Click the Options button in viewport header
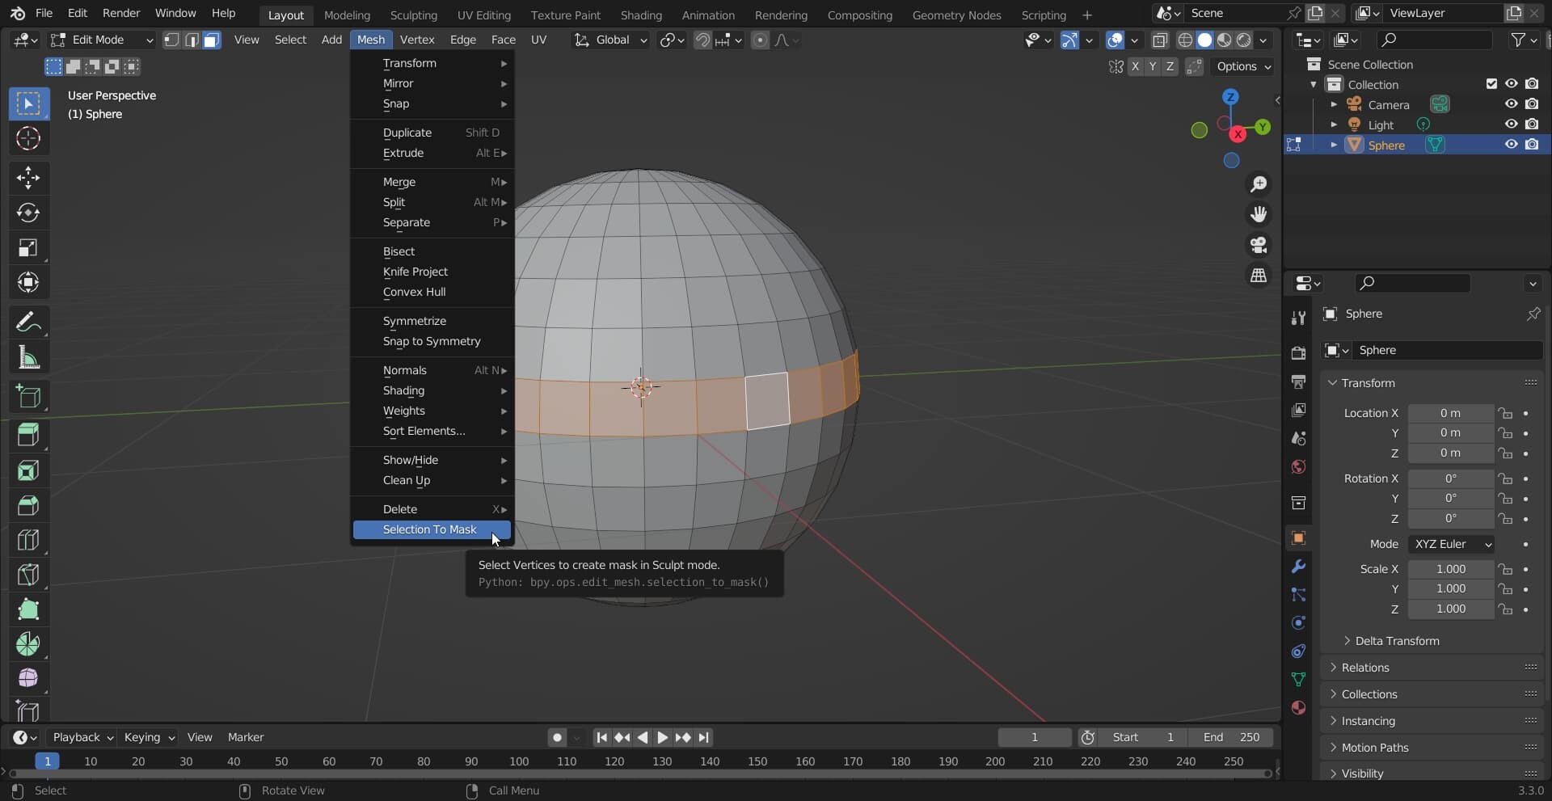 tap(1243, 66)
